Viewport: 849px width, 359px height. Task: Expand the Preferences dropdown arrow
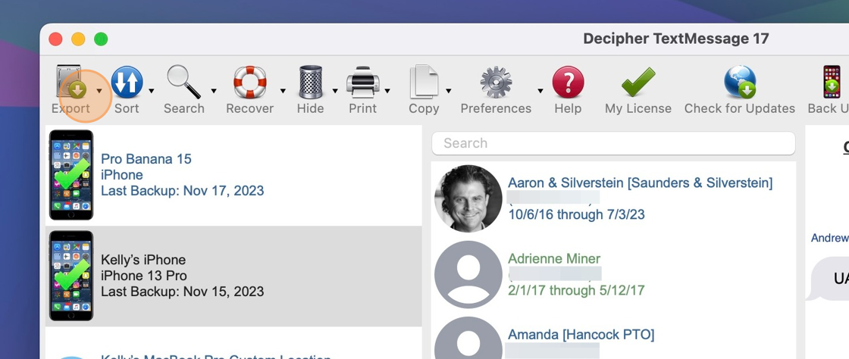(540, 91)
